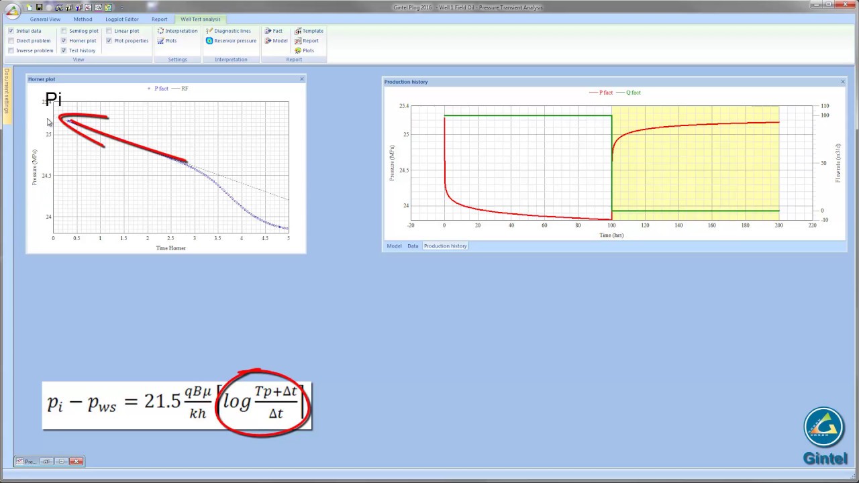
Task: Click the green Q fact legend entry
Action: (x=629, y=93)
